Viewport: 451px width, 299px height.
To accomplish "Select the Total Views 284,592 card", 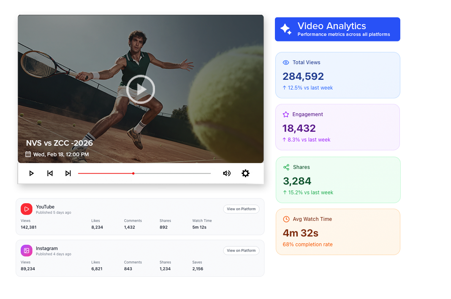I will 337,75.
